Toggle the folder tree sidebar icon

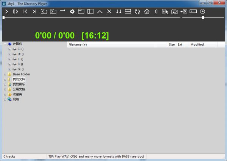point(90,11)
